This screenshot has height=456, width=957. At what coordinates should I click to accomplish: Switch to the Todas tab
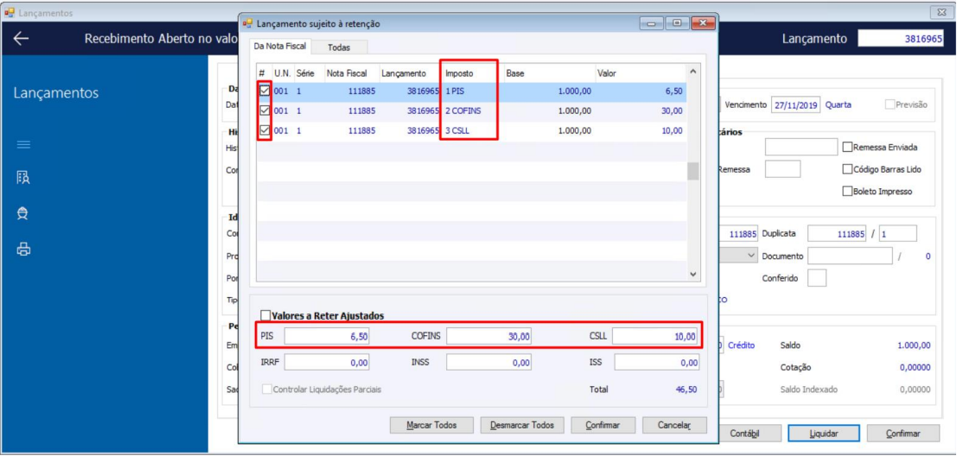(339, 47)
